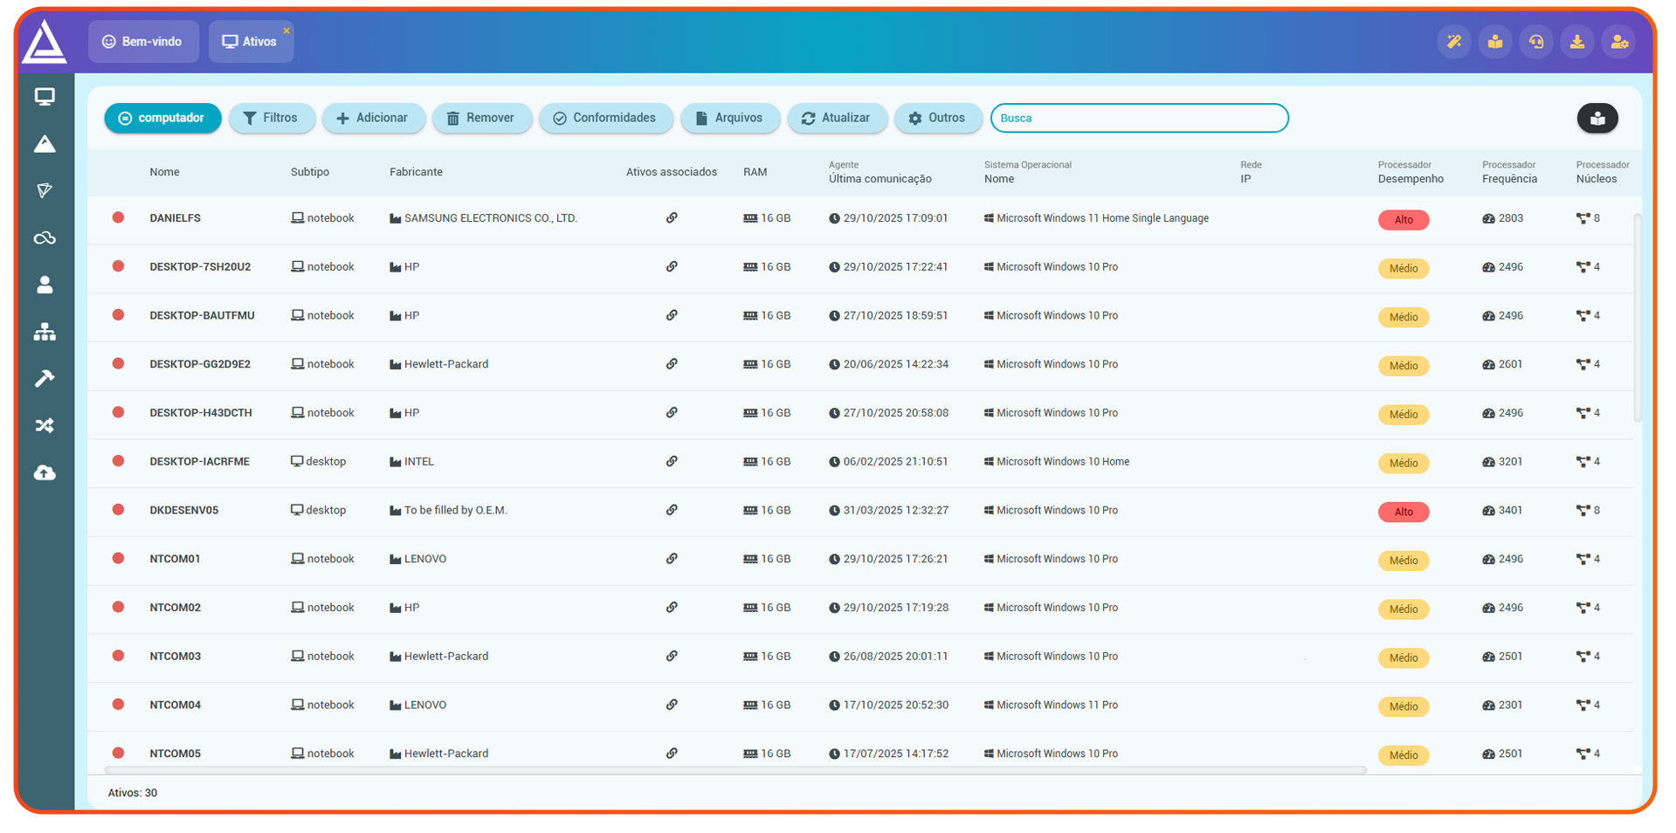This screenshot has width=1676, height=833.
Task: Switch to the Bem-vindo tab
Action: click(x=143, y=42)
